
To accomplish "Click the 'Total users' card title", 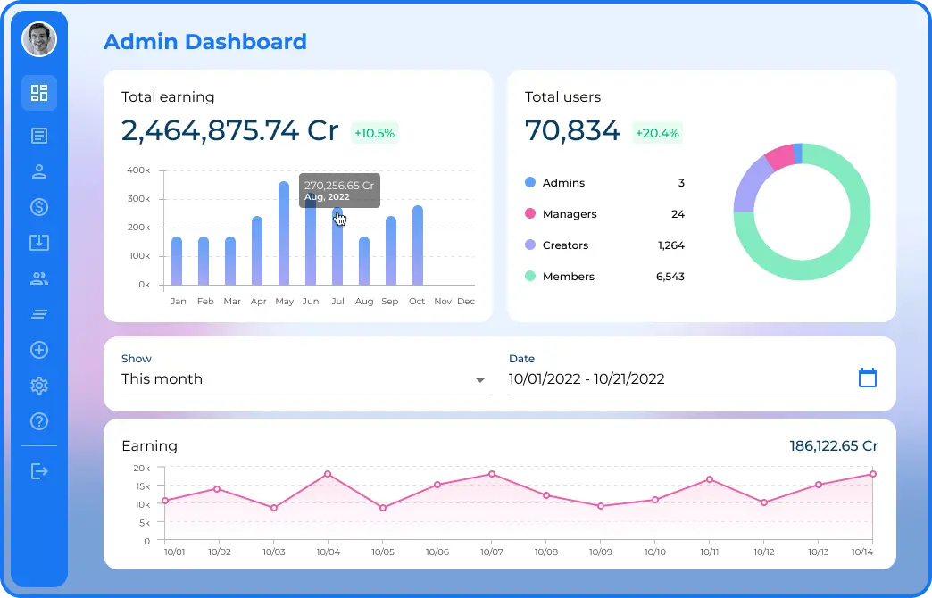I will click(x=562, y=97).
